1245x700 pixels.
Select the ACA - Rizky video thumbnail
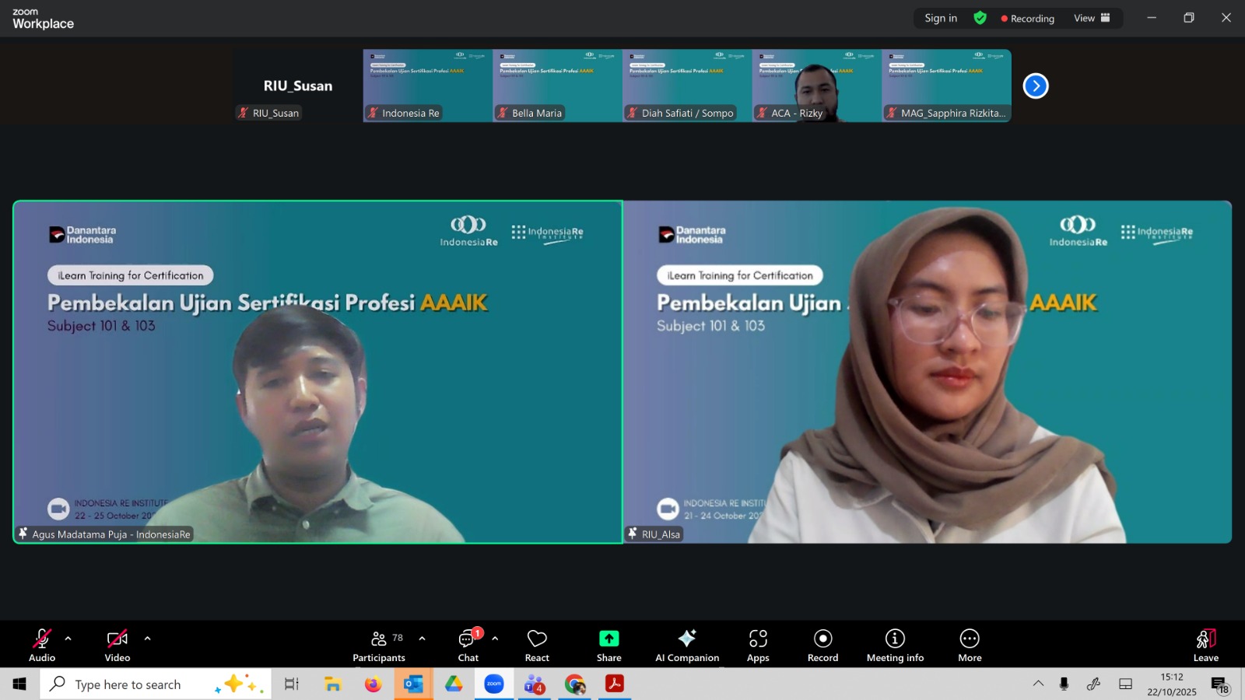(816, 86)
